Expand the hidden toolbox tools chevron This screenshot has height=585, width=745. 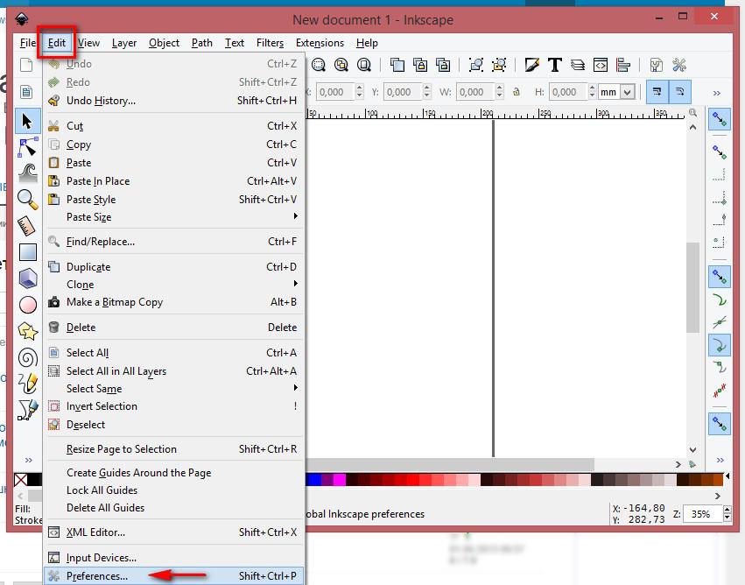tap(29, 460)
